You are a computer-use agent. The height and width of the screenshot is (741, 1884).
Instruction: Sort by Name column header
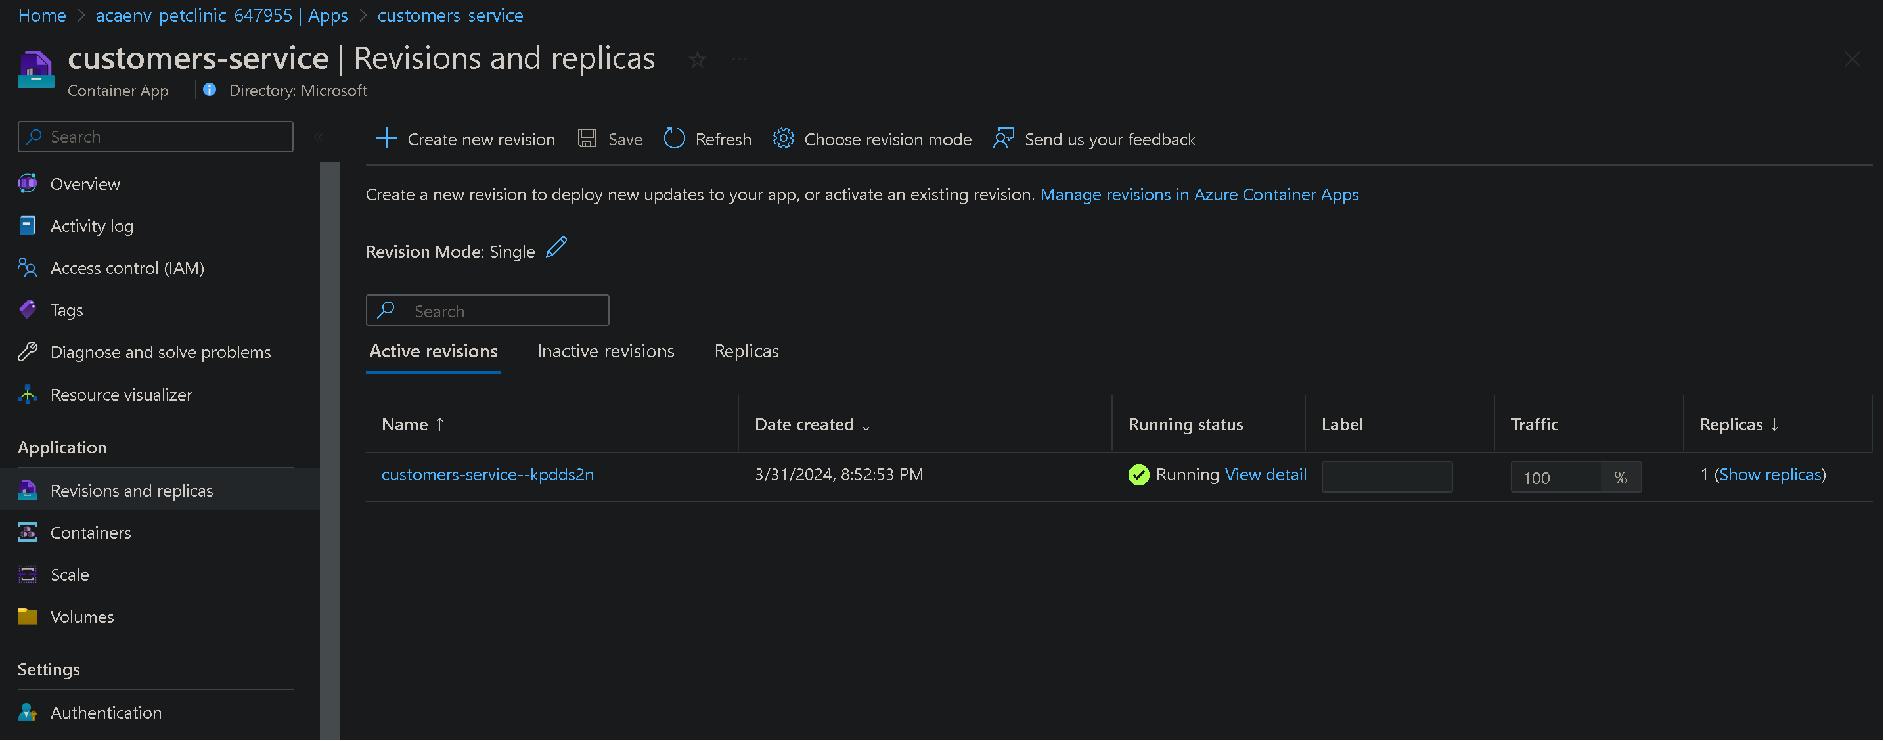(413, 424)
